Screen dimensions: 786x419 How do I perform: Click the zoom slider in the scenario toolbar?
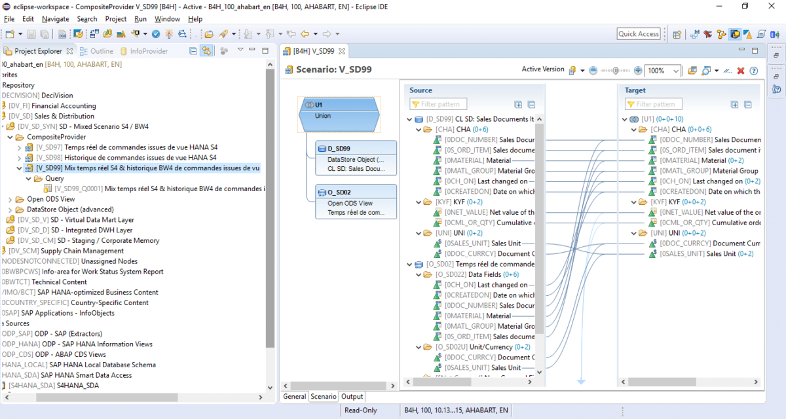(x=615, y=70)
